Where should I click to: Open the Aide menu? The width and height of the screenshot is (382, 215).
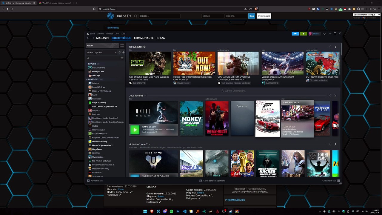(123, 34)
